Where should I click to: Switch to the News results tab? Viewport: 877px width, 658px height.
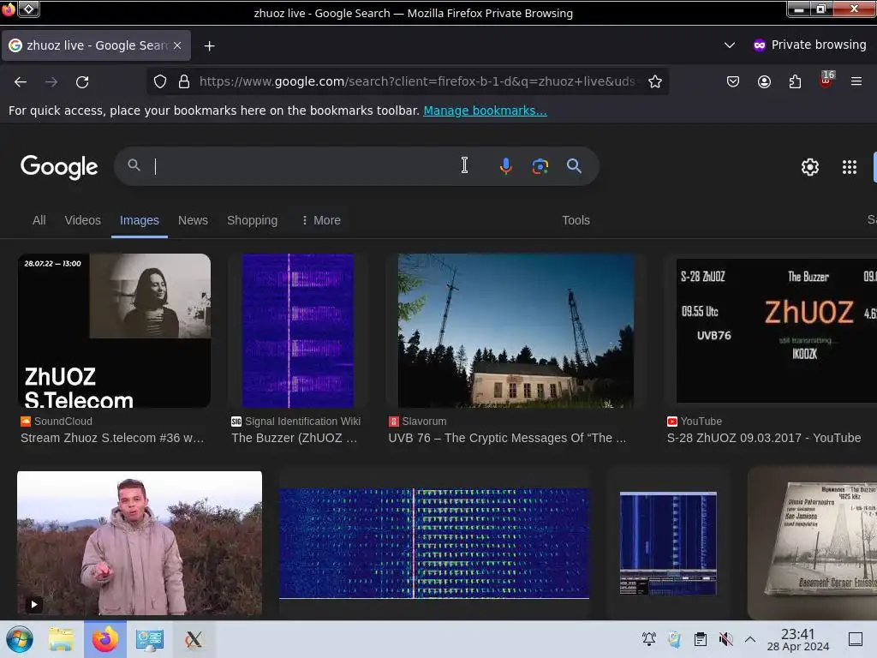tap(193, 220)
